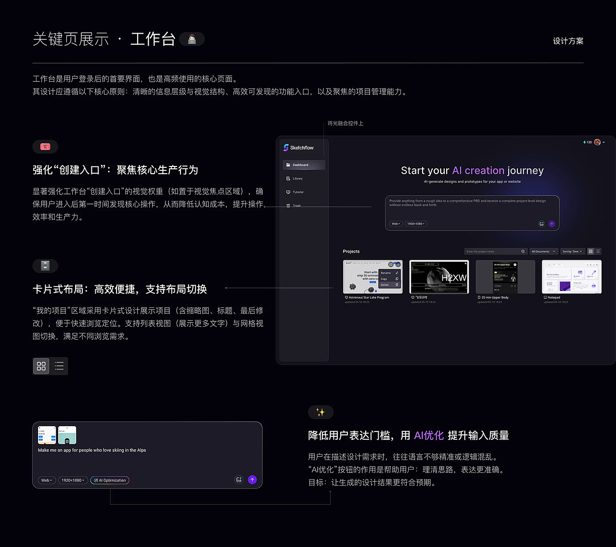This screenshot has width=616, height=547.
Task: Open the 1920×1080 resolution dropdown
Action: [x=416, y=224]
